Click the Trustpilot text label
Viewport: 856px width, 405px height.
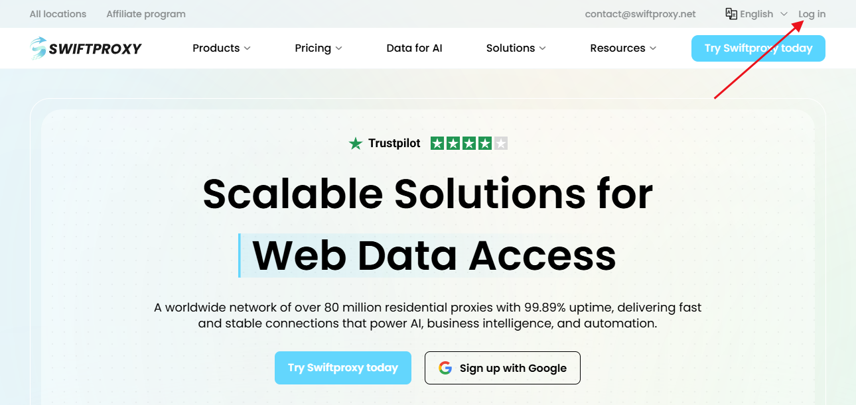[394, 143]
